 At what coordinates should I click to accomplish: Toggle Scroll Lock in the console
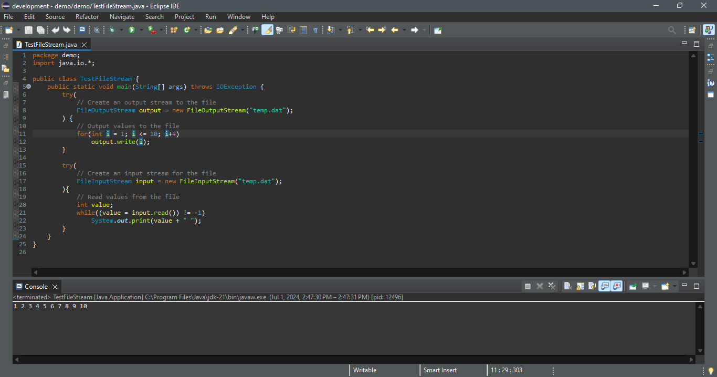(580, 286)
